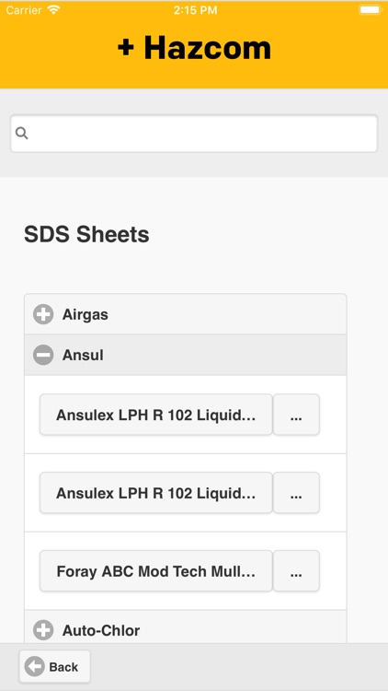Screen dimensions: 388x691
Task: Click the magnifying glass search icon
Action: (21, 133)
